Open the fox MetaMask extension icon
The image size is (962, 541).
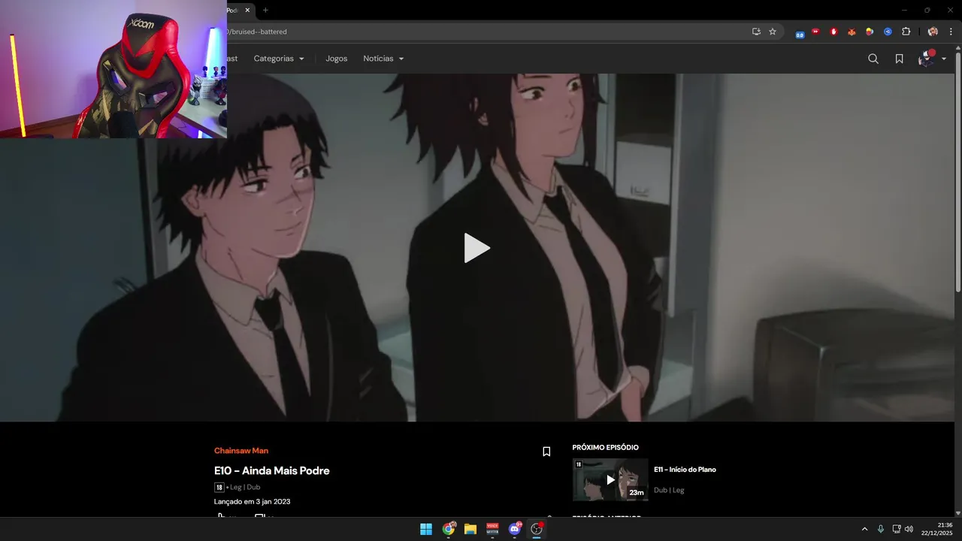852,32
